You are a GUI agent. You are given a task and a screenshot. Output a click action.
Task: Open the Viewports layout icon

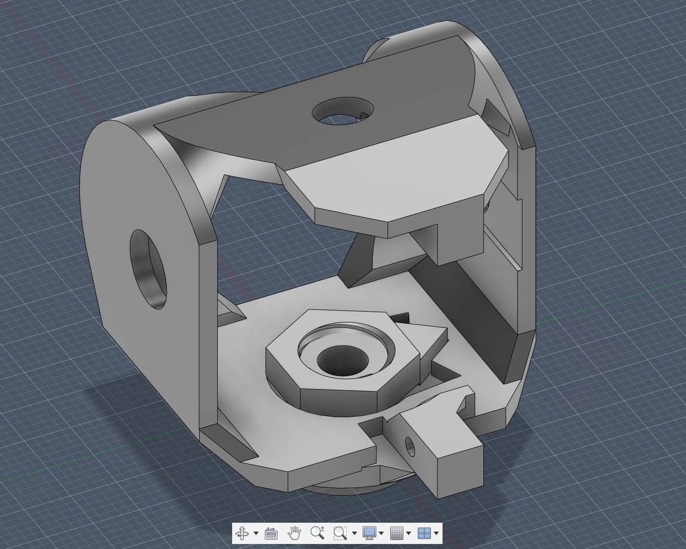click(x=424, y=533)
